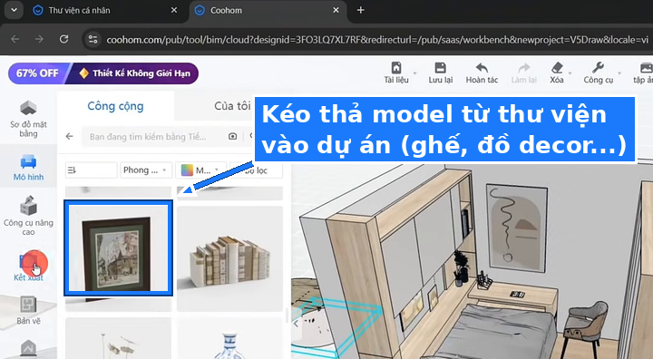The height and width of the screenshot is (359, 653).
Task: Open the bộ lọc filter button
Action: [x=256, y=170]
